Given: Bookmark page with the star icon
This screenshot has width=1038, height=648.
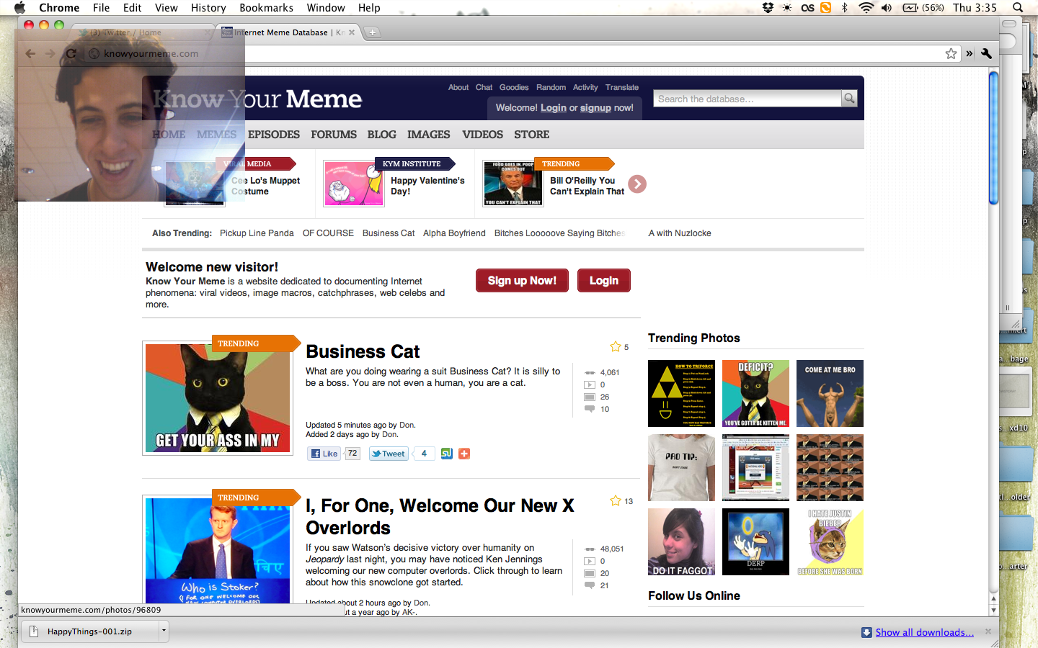Looking at the screenshot, I should pos(951,53).
